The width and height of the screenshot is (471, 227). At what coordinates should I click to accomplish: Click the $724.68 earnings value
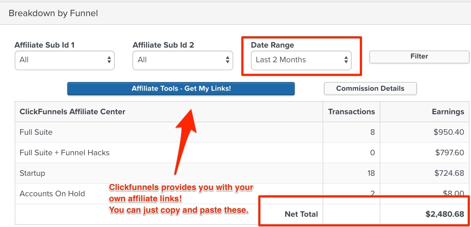[449, 173]
